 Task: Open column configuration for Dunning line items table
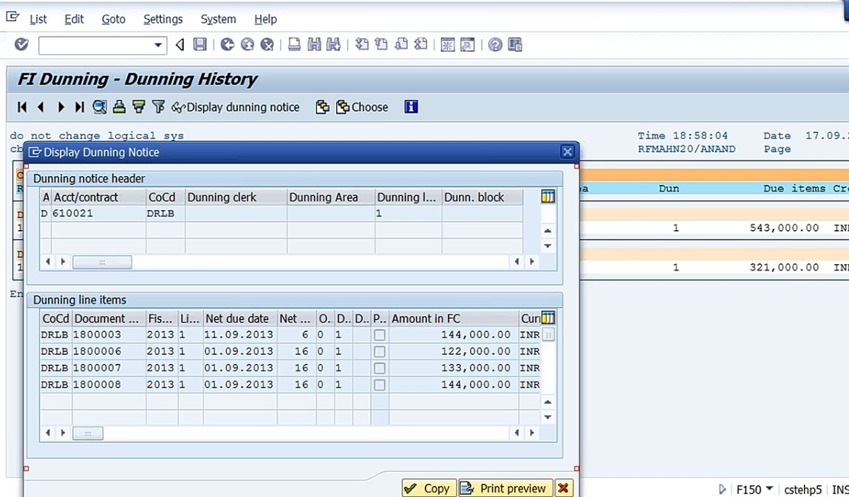(548, 317)
